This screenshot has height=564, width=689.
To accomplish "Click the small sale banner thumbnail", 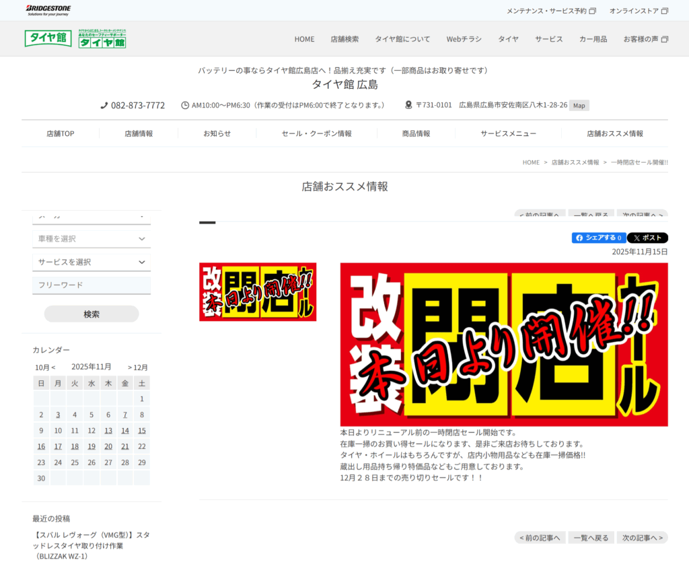I will [x=258, y=292].
